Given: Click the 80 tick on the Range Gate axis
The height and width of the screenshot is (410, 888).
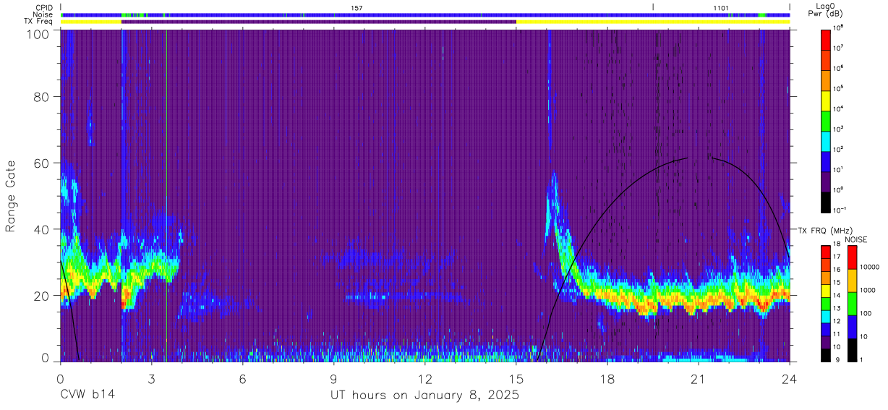Looking at the screenshot, I should pyautogui.click(x=41, y=96).
